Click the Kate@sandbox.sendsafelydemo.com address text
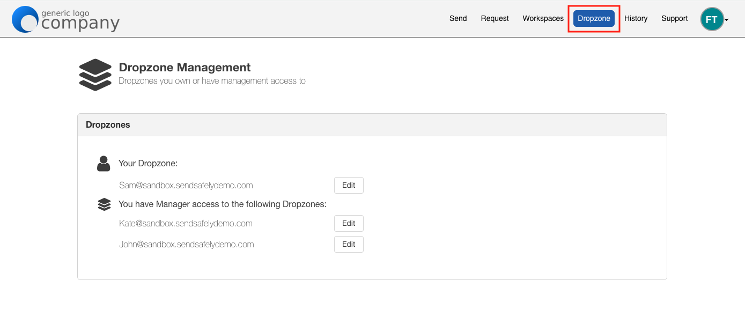 coord(186,223)
